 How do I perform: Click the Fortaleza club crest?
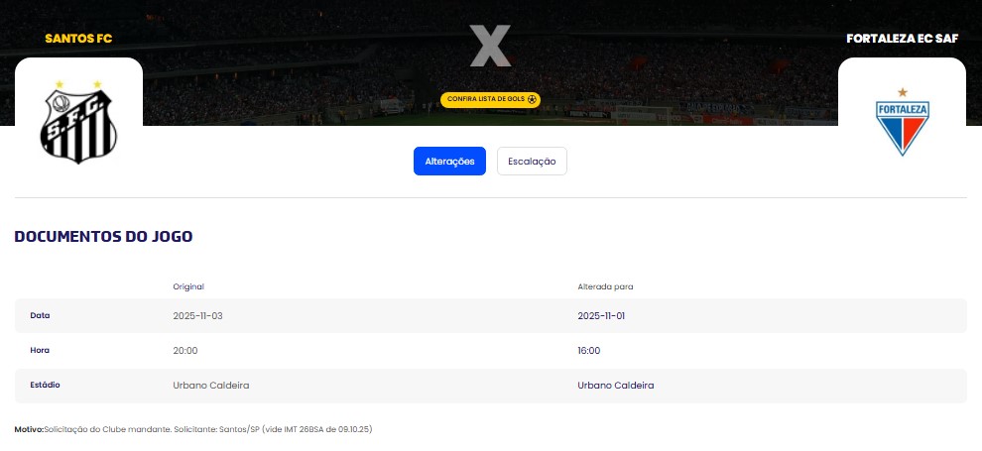902,122
